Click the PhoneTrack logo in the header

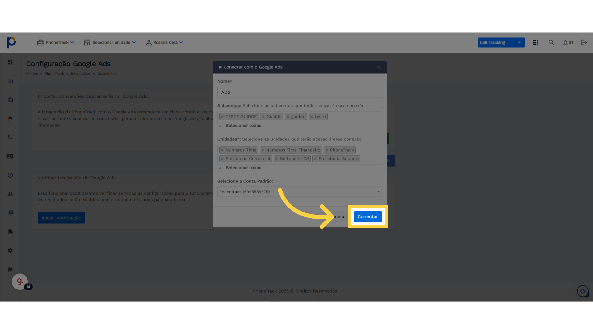11,42
